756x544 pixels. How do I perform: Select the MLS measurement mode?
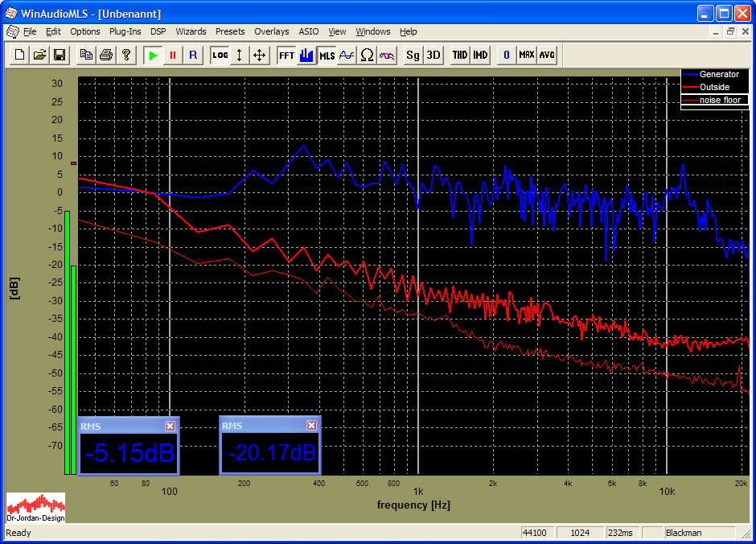(x=327, y=55)
